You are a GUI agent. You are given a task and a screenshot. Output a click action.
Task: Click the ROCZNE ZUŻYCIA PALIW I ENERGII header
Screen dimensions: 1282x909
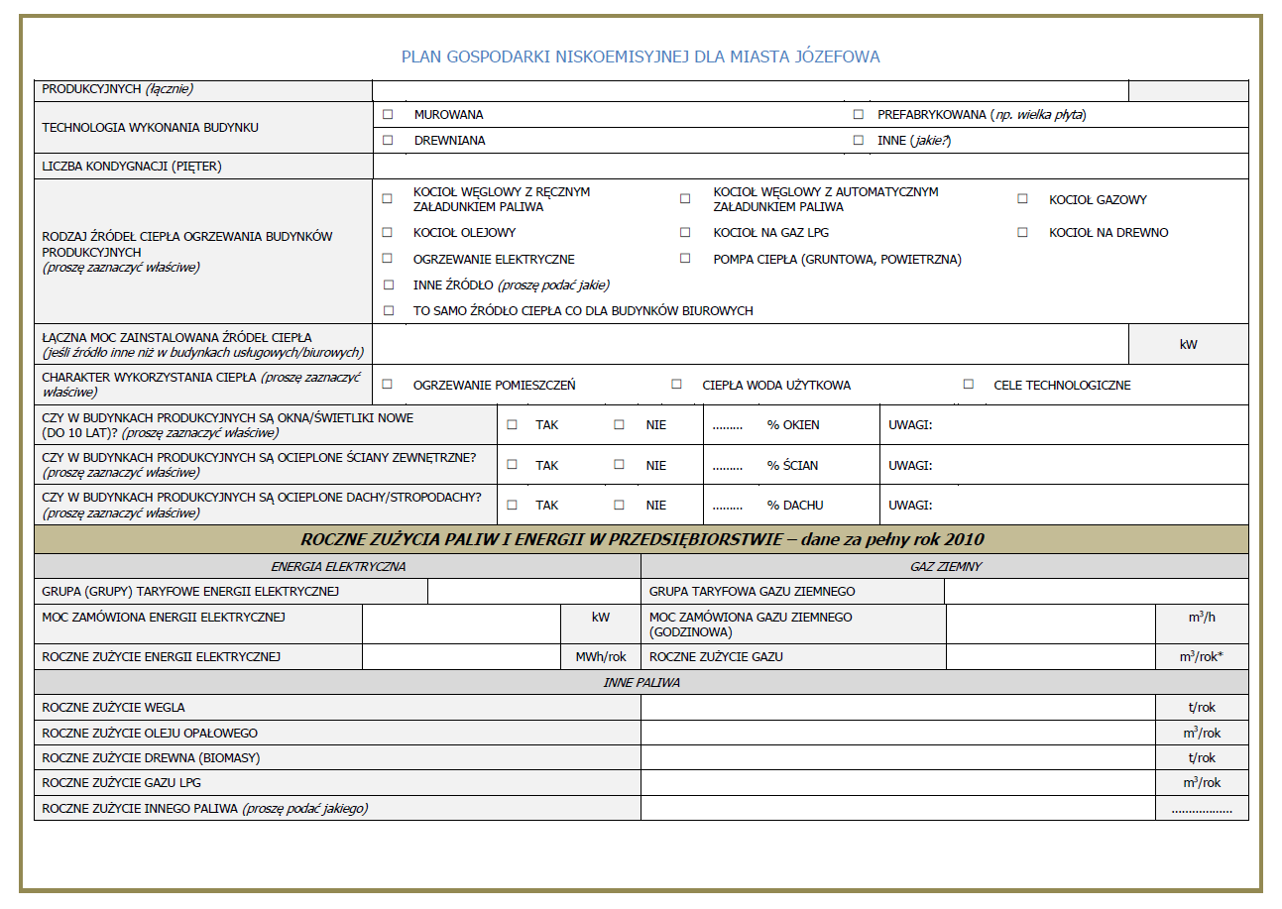(641, 539)
